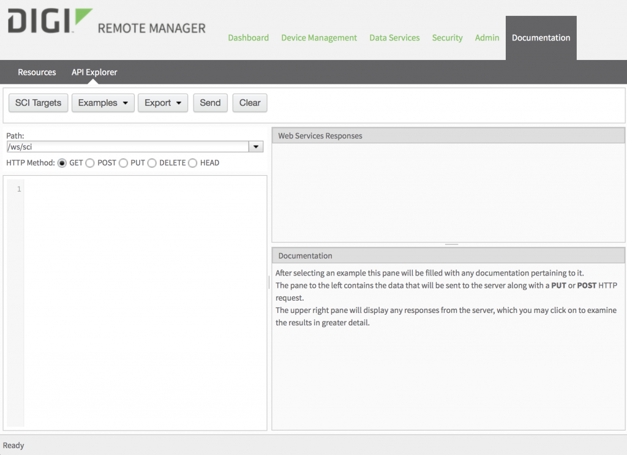Image resolution: width=627 pixels, height=455 pixels.
Task: Click the 'HTTP Method:' label
Action: [x=31, y=163]
